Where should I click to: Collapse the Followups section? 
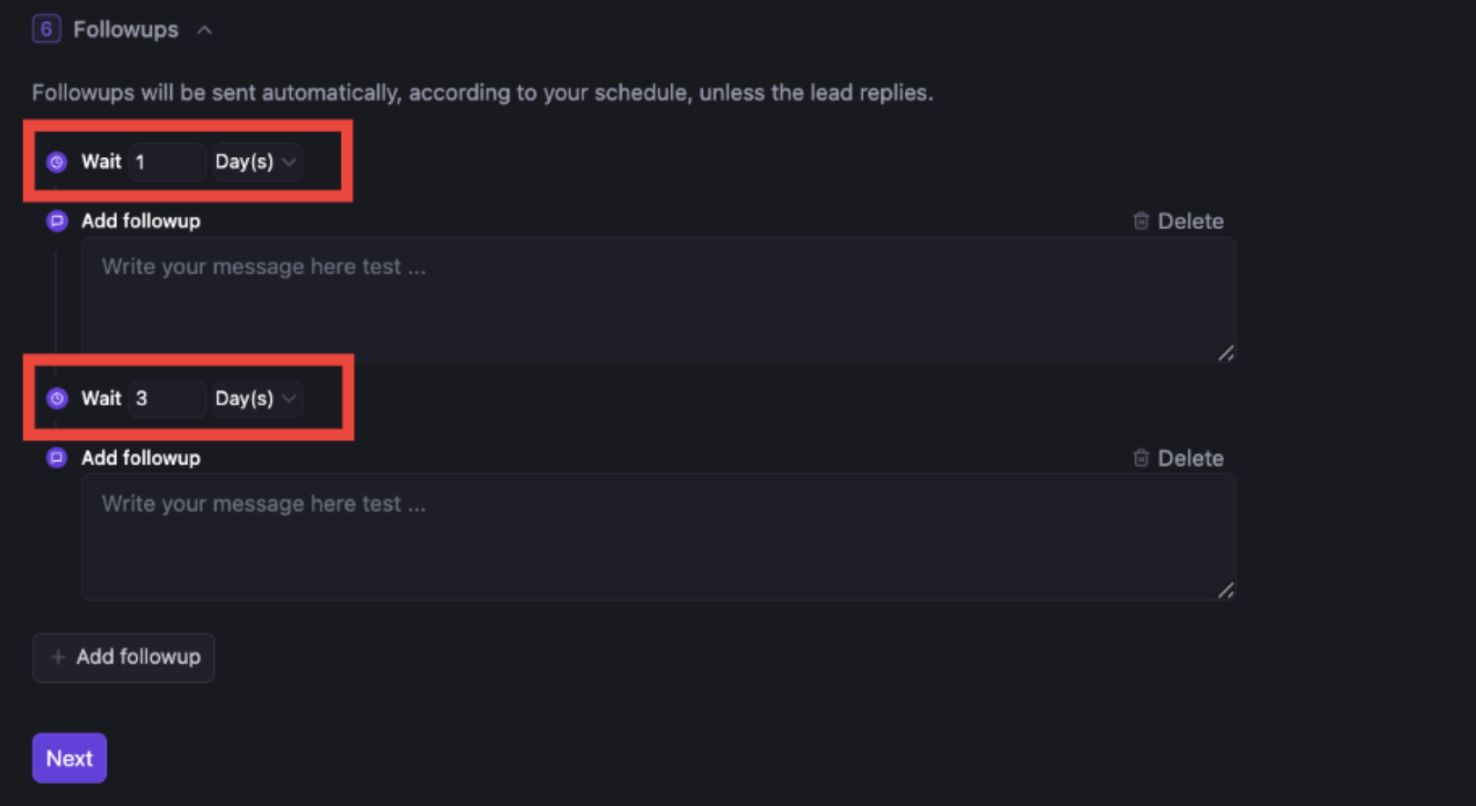coord(205,29)
